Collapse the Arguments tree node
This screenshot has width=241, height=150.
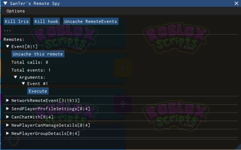pos(16,77)
